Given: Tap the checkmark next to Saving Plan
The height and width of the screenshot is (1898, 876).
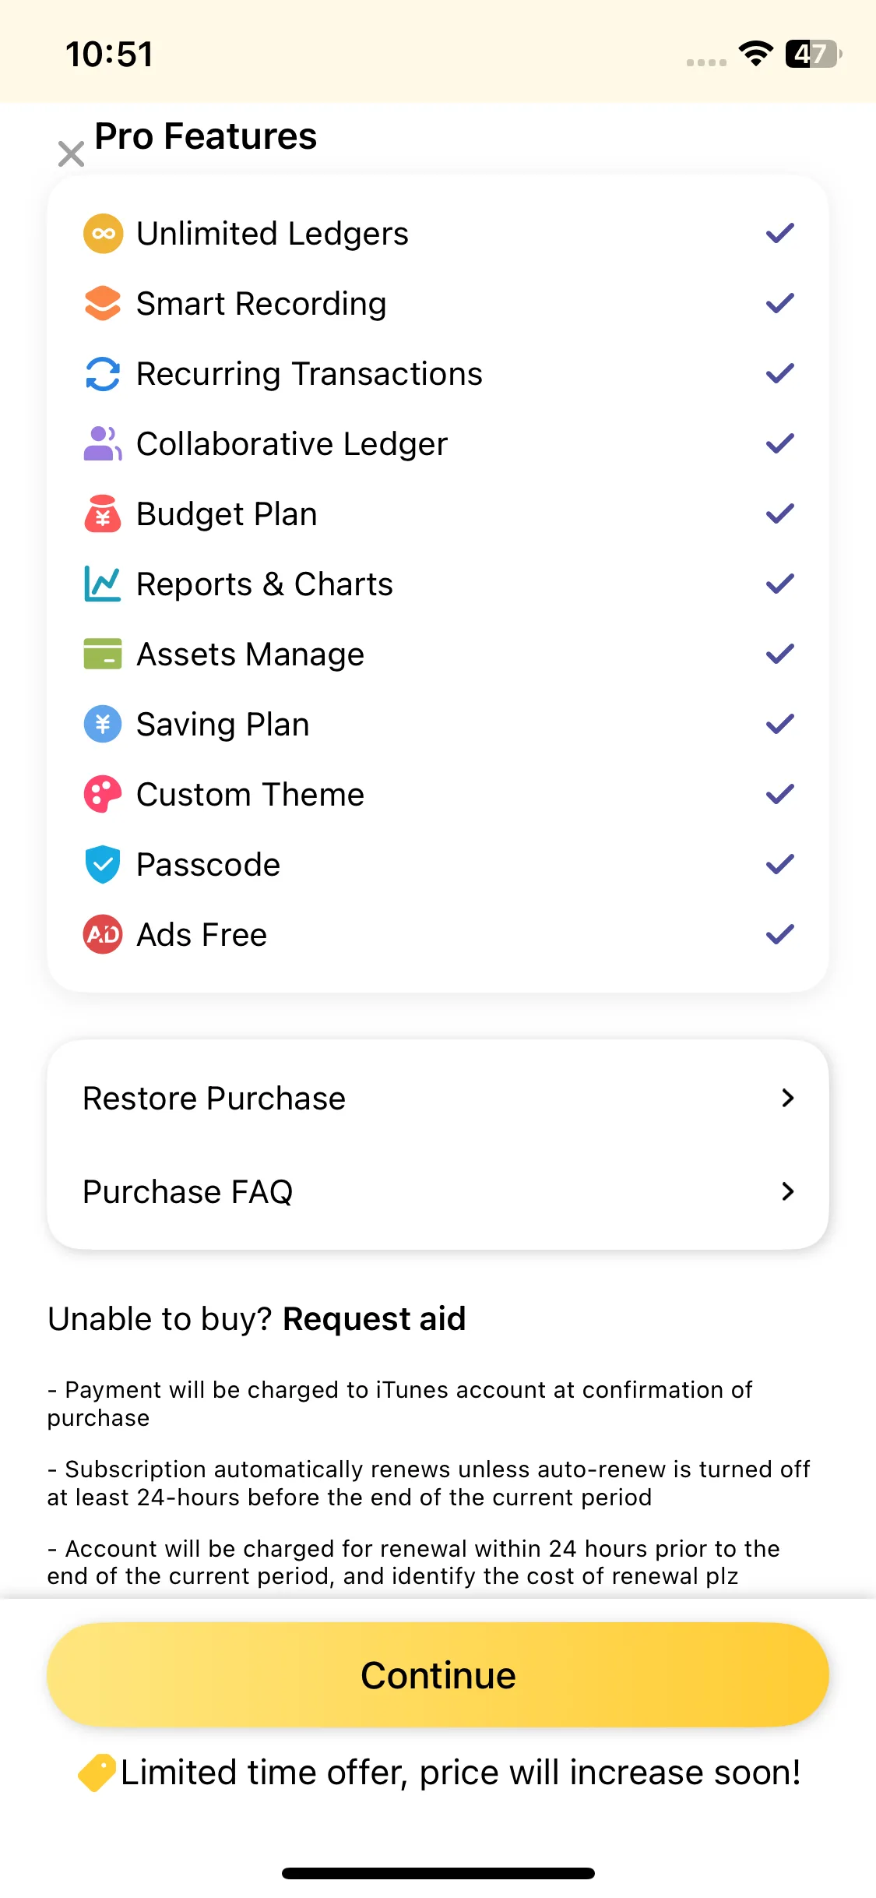Looking at the screenshot, I should coord(779,725).
